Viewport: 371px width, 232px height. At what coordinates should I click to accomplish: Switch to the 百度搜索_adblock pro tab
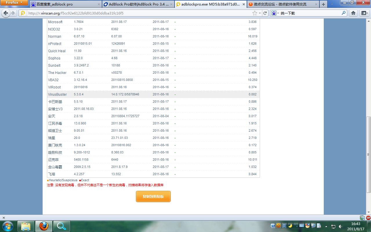65,4
